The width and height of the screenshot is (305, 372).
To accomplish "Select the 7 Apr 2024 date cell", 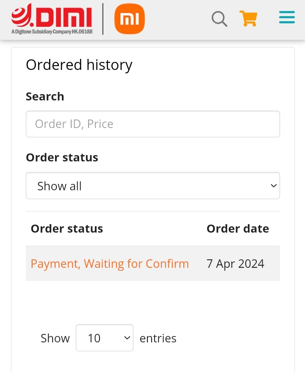I will tap(235, 264).
